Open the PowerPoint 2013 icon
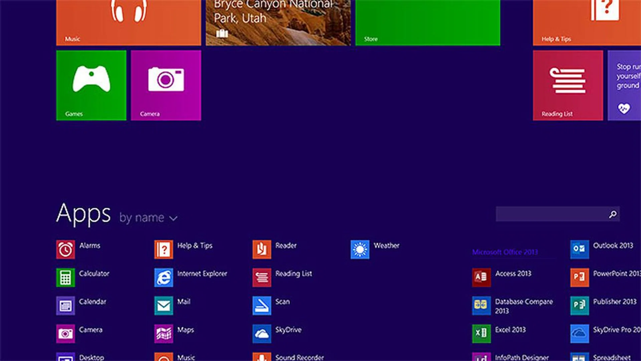 [x=579, y=277]
